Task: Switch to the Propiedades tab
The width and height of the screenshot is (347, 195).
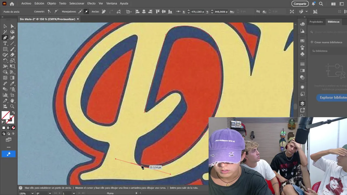Action: point(316,22)
